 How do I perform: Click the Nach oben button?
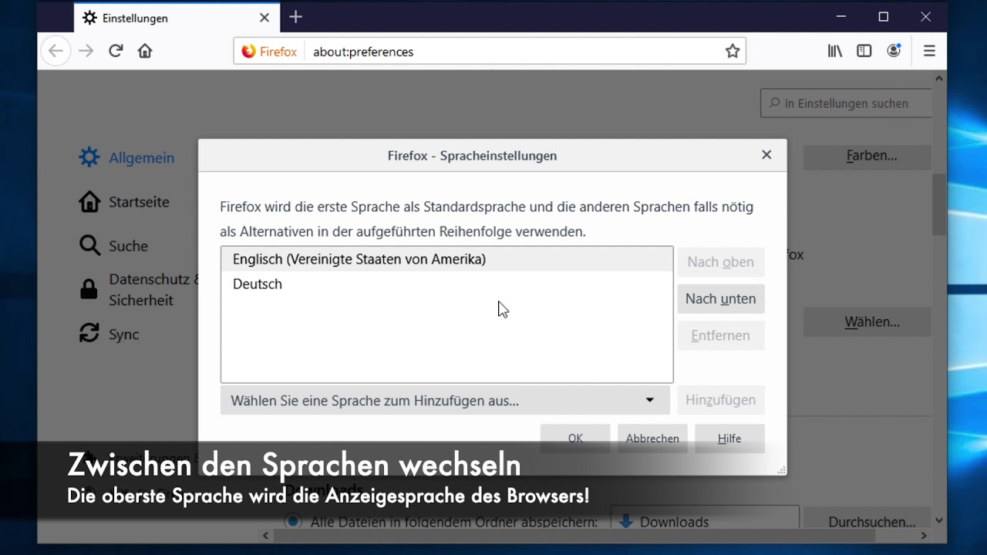(721, 262)
